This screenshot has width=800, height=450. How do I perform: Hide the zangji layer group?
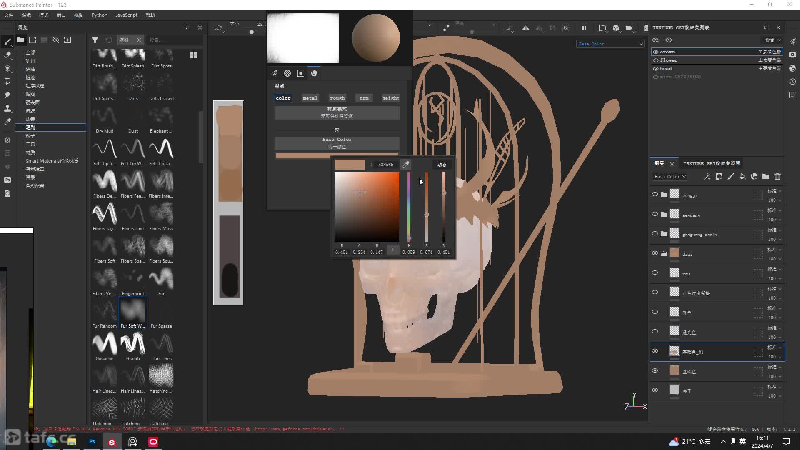655,195
